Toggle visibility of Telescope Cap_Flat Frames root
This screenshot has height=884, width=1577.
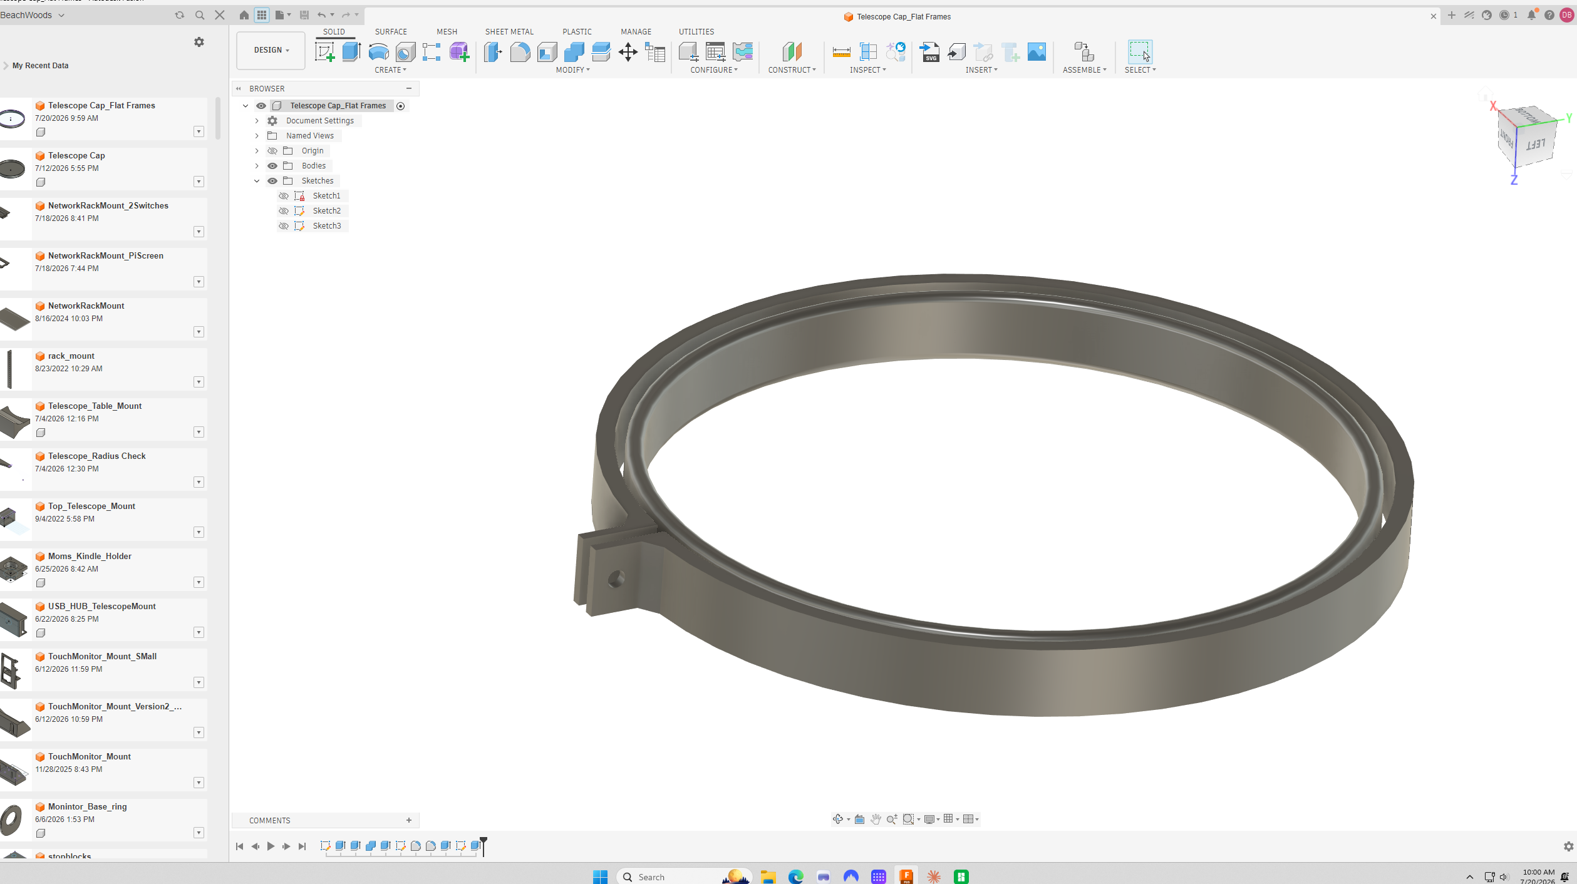tap(261, 106)
